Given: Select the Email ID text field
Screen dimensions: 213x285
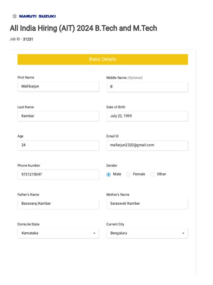Looking at the screenshot, I should (147, 145).
